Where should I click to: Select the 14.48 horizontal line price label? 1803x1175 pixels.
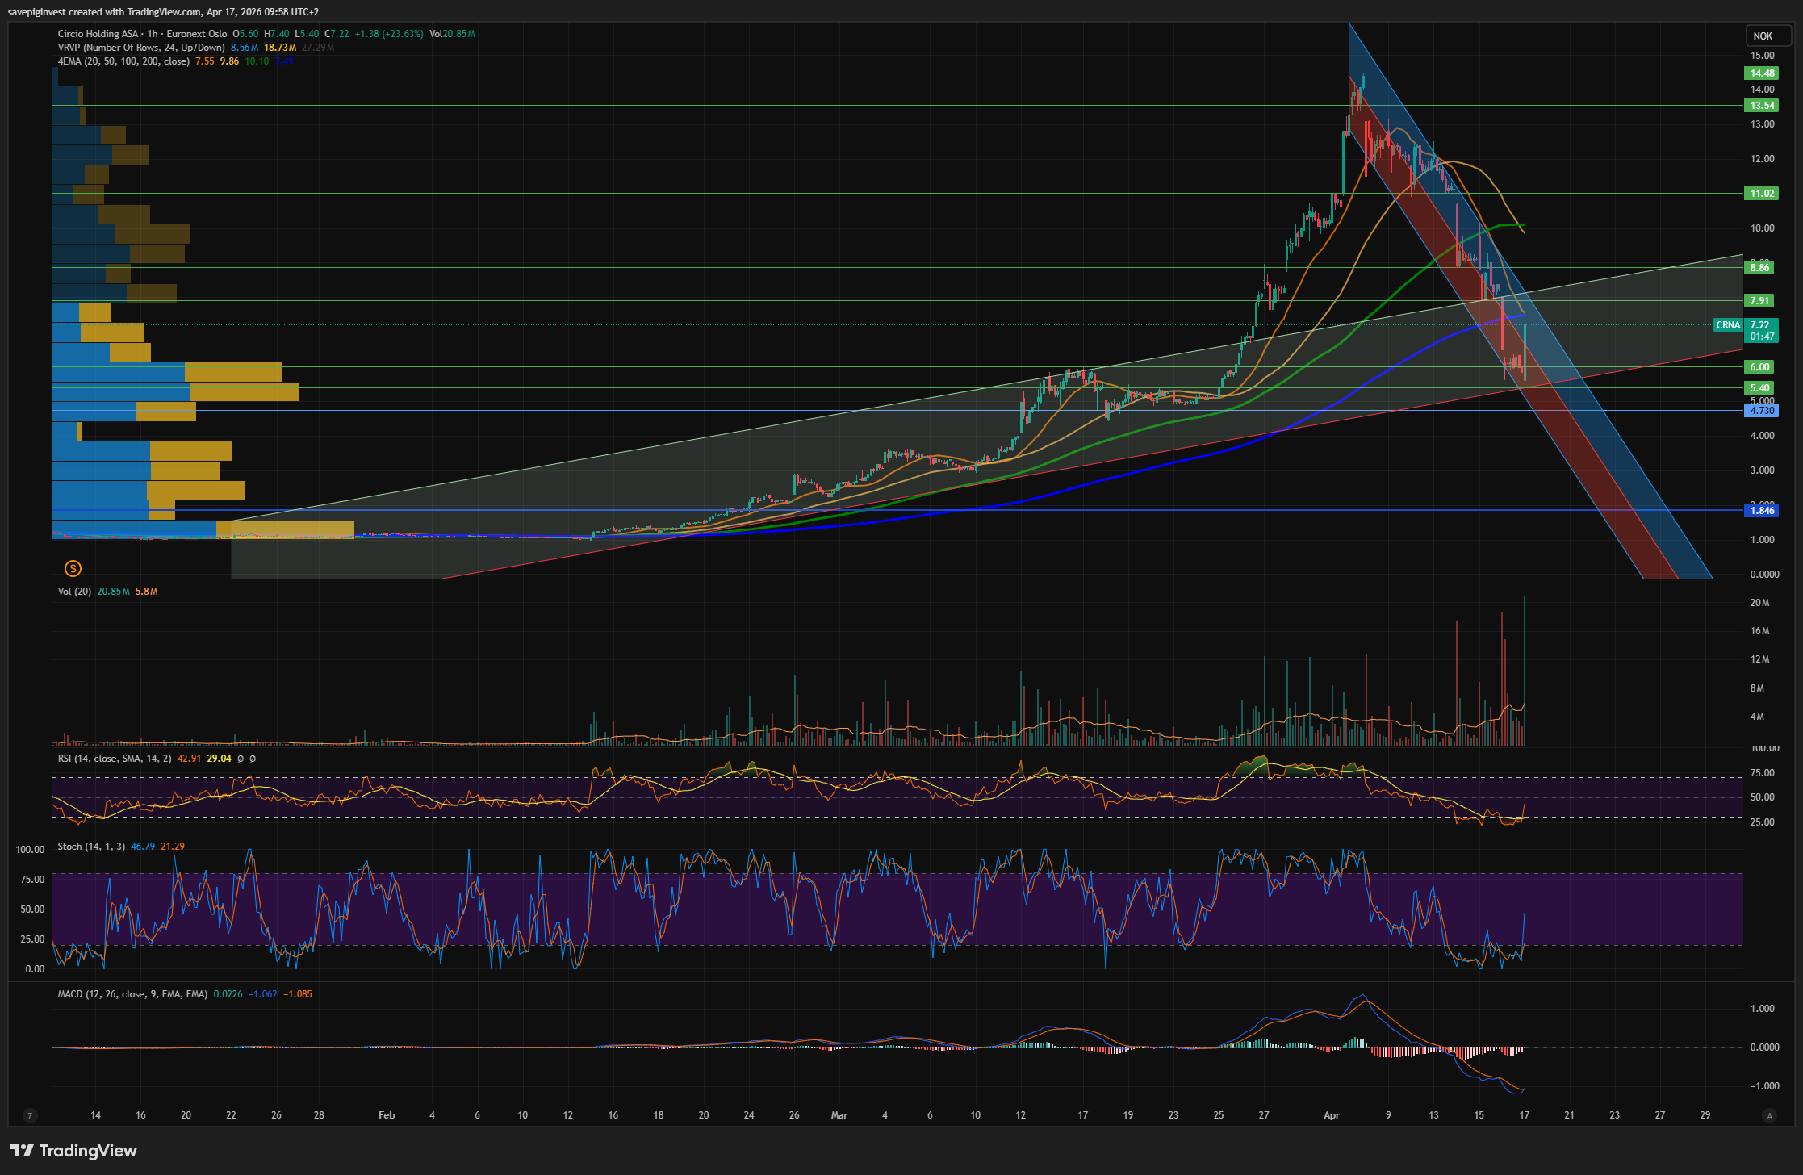[1762, 73]
